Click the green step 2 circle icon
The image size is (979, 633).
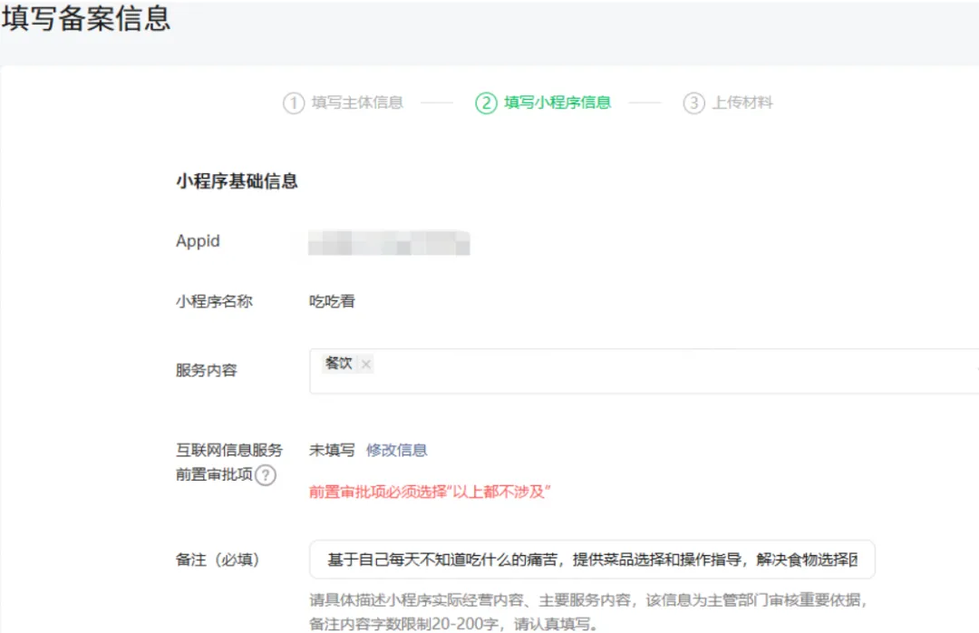pyautogui.click(x=486, y=102)
